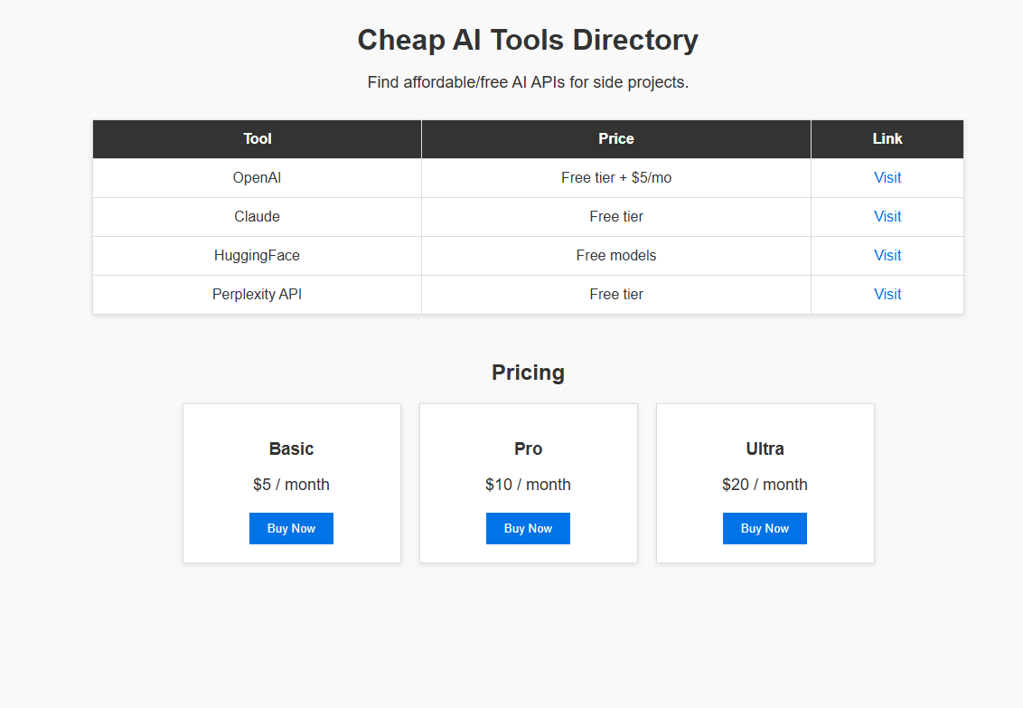The height and width of the screenshot is (708, 1023).
Task: Select the Claude table cell
Action: click(x=257, y=217)
